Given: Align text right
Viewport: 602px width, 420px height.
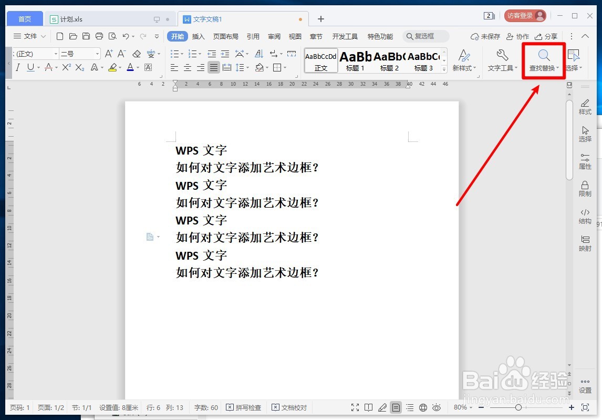Looking at the screenshot, I should pyautogui.click(x=201, y=68).
